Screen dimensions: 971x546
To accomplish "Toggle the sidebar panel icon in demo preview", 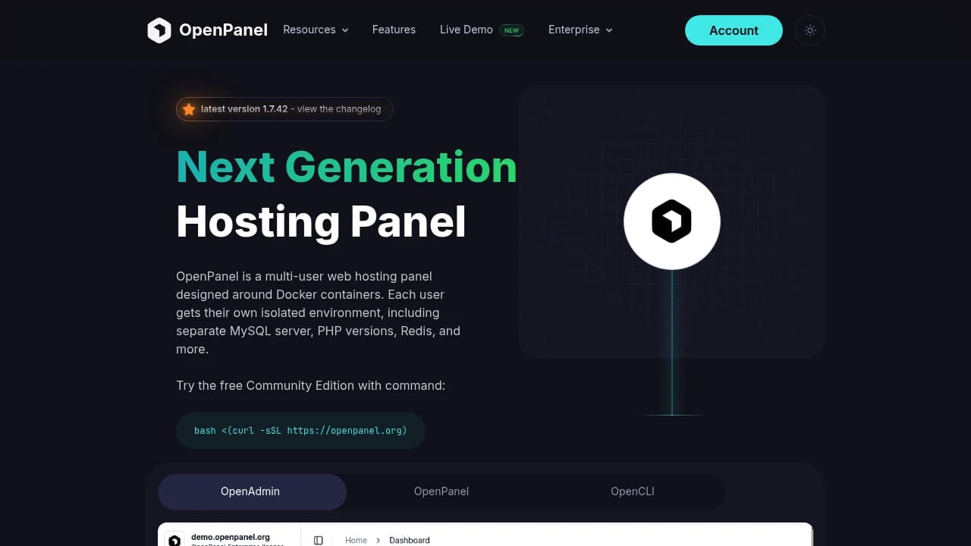I will pyautogui.click(x=319, y=540).
